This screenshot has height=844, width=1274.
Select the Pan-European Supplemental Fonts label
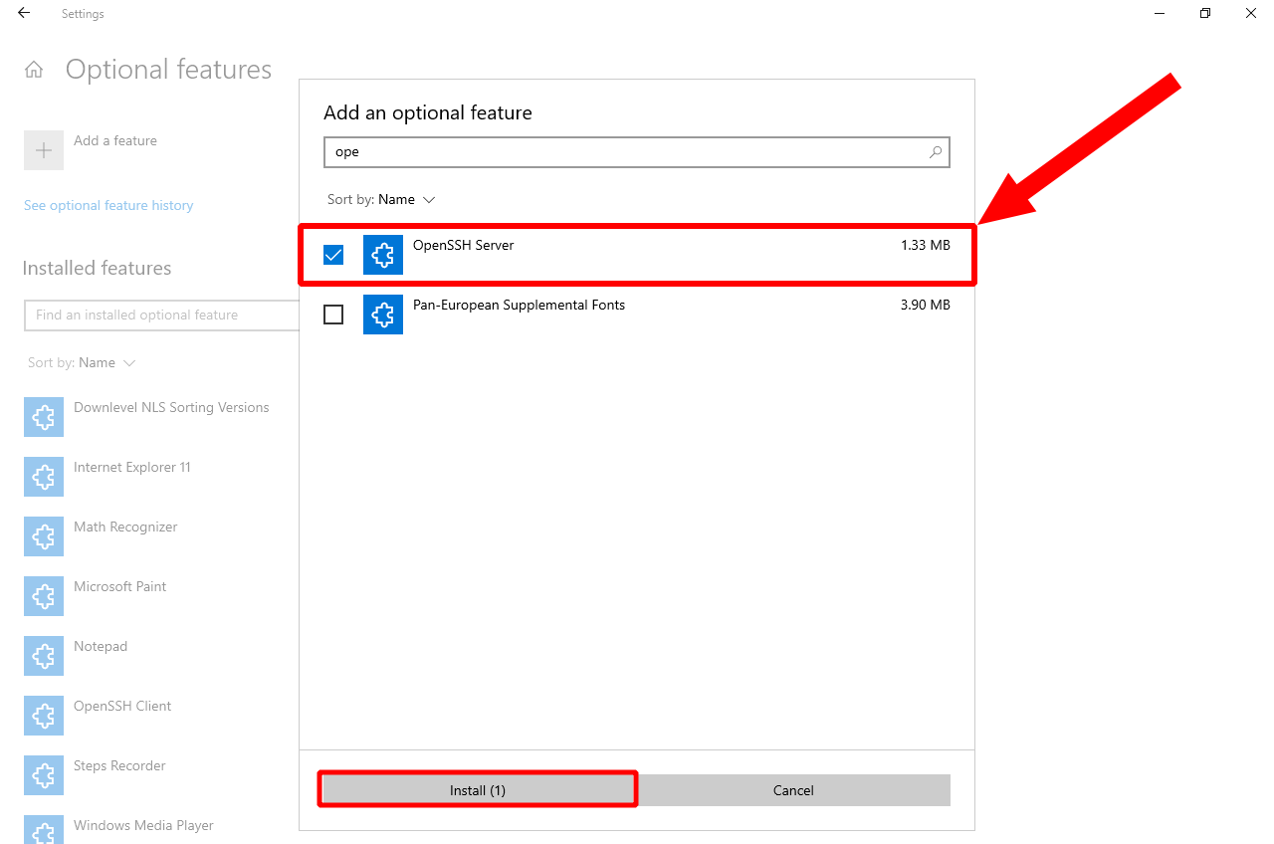(x=519, y=305)
